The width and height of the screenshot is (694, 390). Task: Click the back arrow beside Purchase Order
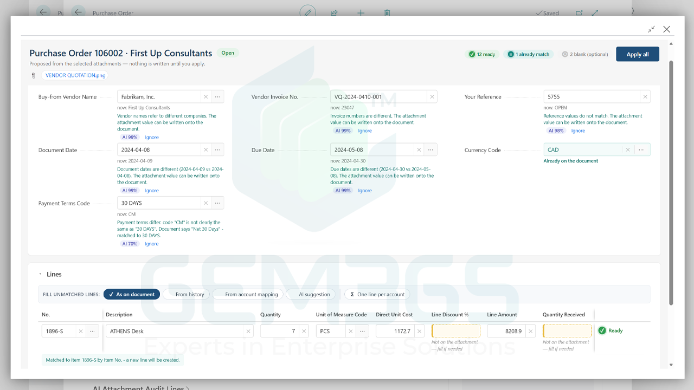pos(79,12)
